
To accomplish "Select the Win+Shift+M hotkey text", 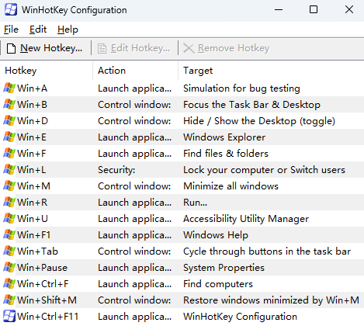I will 47,300.
